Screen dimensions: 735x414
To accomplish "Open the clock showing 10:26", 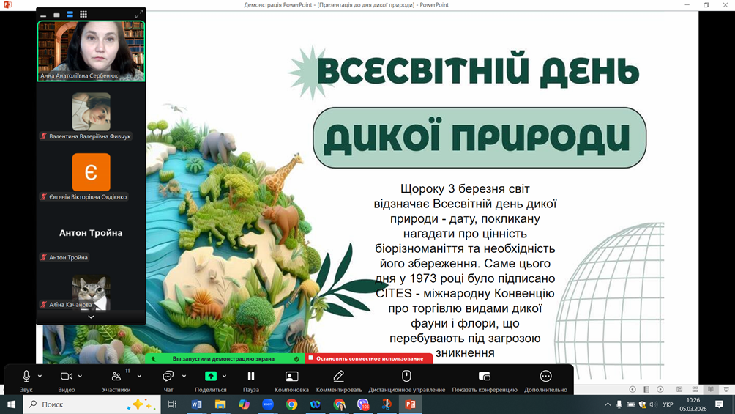I will [x=693, y=404].
